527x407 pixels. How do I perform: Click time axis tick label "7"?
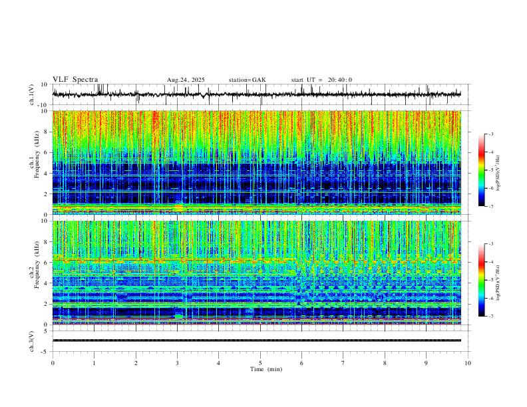343,363
